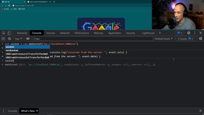
Task: Close the bottom drawer
Action: pos(200,111)
